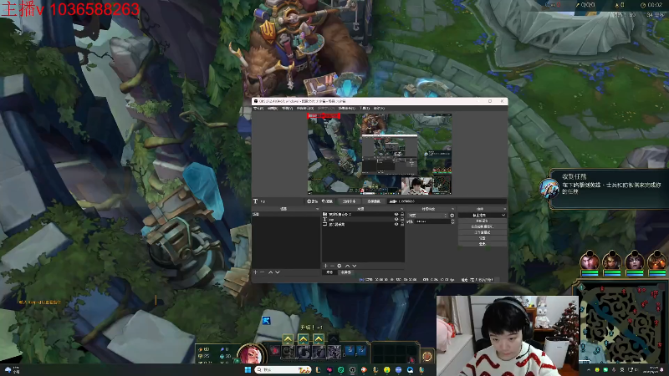Level up the Q ability arrow
This screenshot has width=669, height=376.
288,339
